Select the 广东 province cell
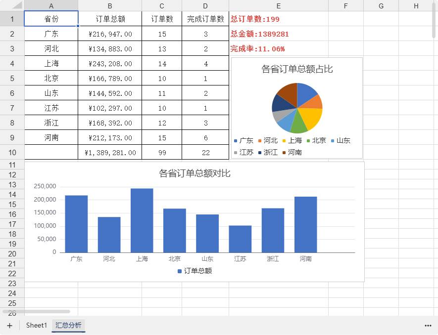 (x=51, y=34)
